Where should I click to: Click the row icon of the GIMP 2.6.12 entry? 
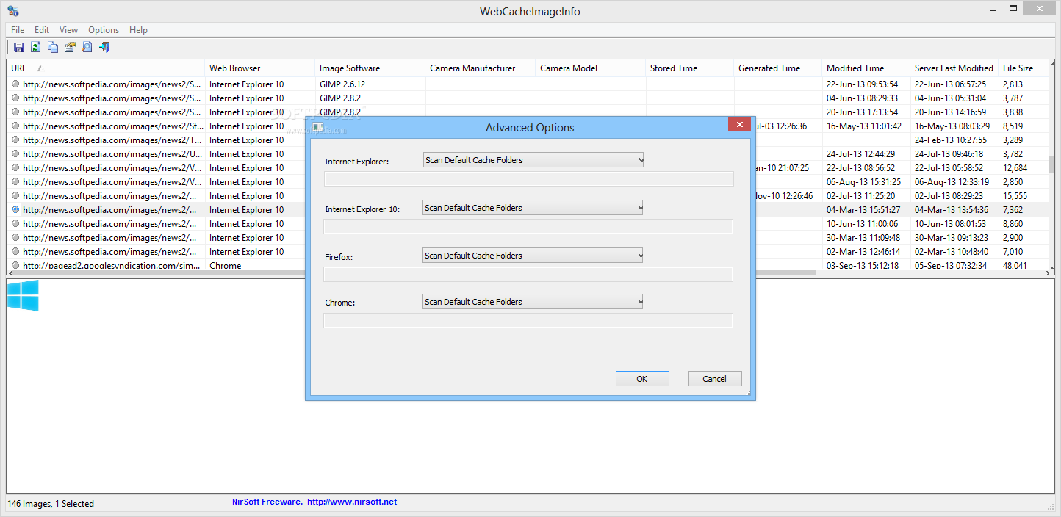coord(15,84)
